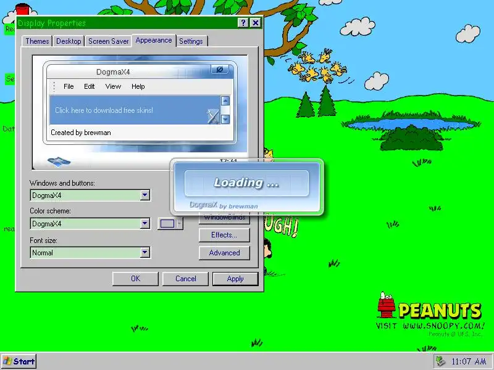Click the DogmaX4 preview title bar
The width and height of the screenshot is (494, 370).
[140, 72]
